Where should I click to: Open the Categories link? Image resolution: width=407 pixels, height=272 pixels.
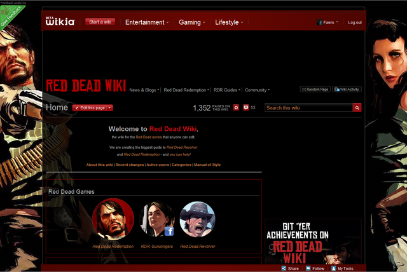[x=181, y=165]
